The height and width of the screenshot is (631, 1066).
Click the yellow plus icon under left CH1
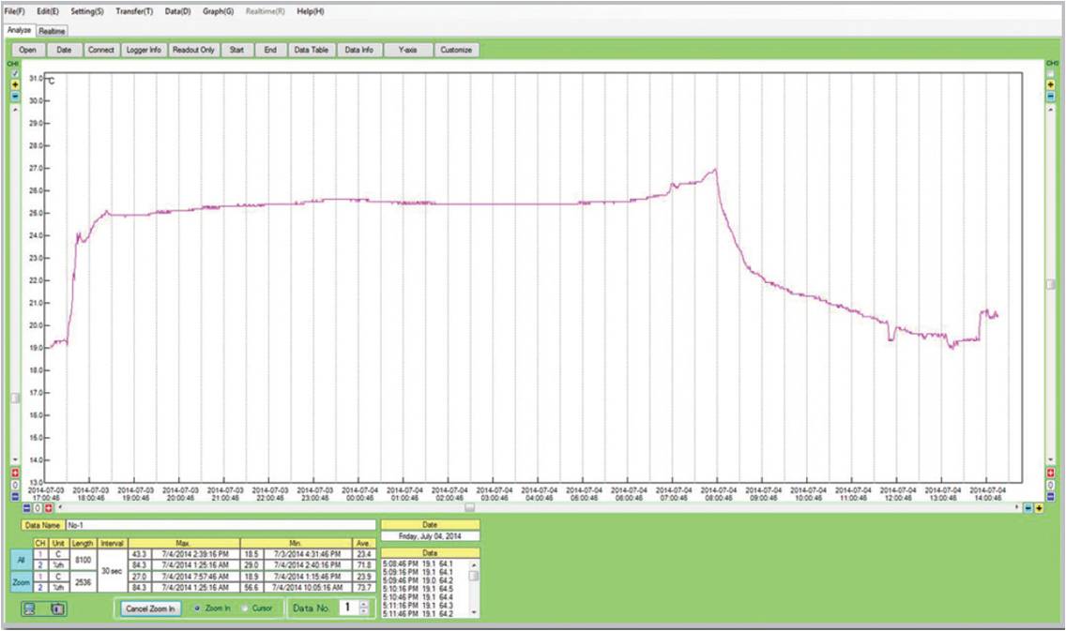point(14,84)
